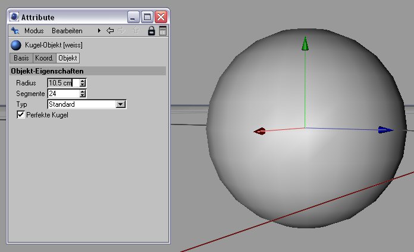Click the pin icon left of Modus
The image size is (414, 252).
pyautogui.click(x=15, y=30)
